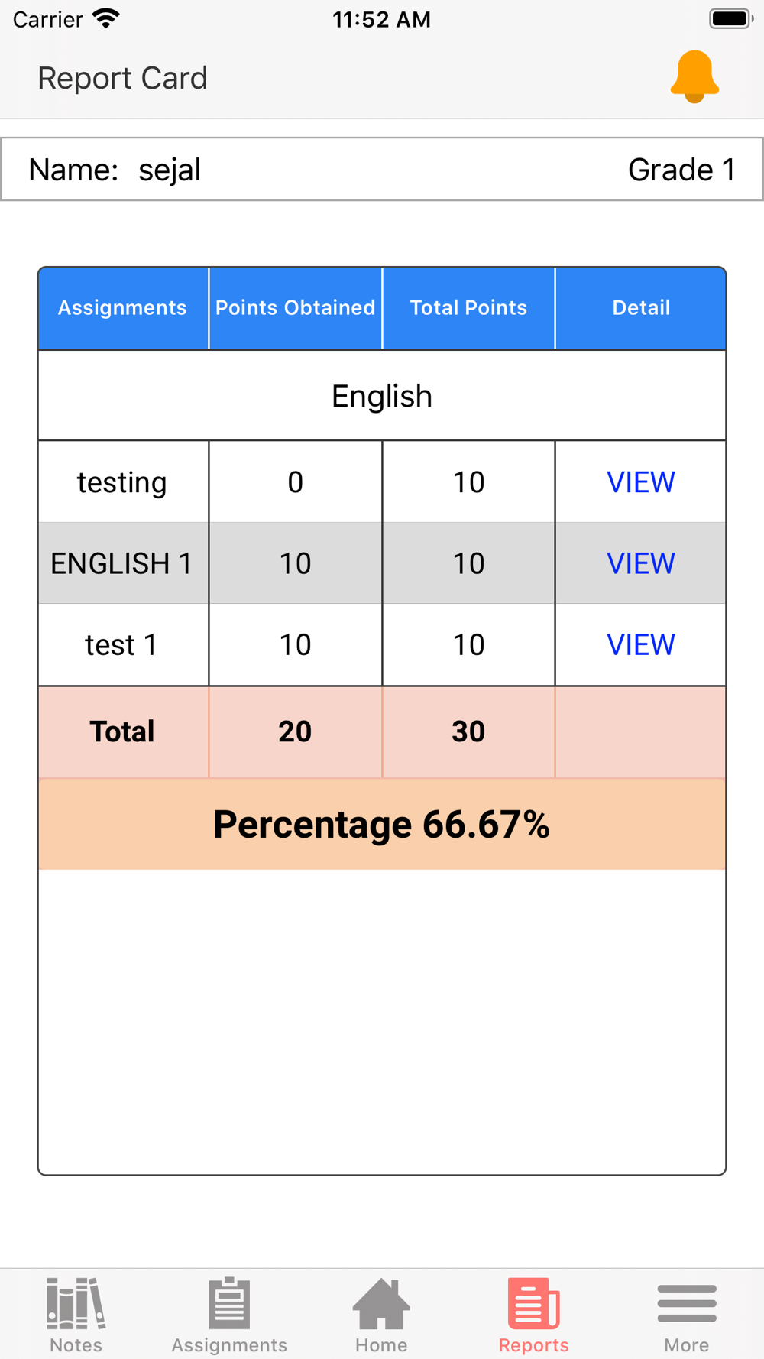Tap the battery indicator icon
The height and width of the screenshot is (1359, 764).
pyautogui.click(x=731, y=19)
